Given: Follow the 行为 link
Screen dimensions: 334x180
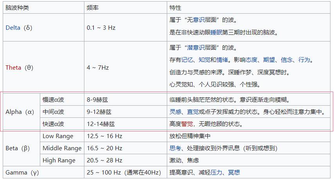Looking at the screenshot, I should click(304, 60).
